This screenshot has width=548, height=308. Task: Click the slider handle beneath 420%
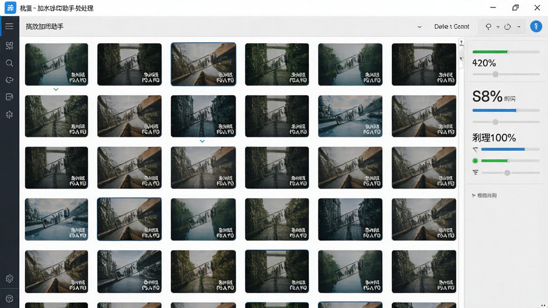(x=495, y=74)
